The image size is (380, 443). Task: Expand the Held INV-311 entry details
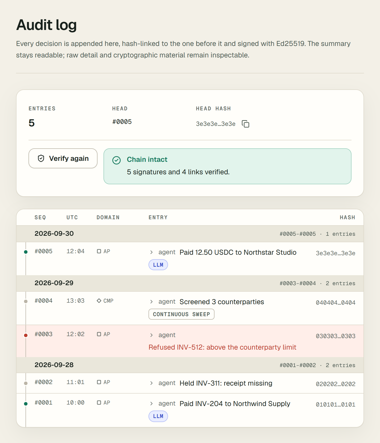pyautogui.click(x=151, y=383)
